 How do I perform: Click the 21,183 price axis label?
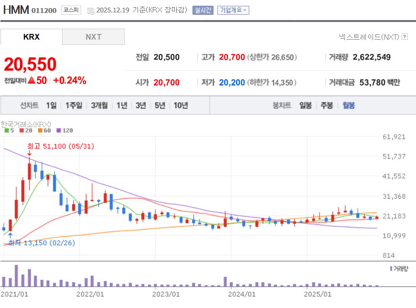(x=394, y=216)
